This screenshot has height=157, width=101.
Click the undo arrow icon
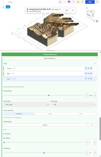(x=60, y=2)
